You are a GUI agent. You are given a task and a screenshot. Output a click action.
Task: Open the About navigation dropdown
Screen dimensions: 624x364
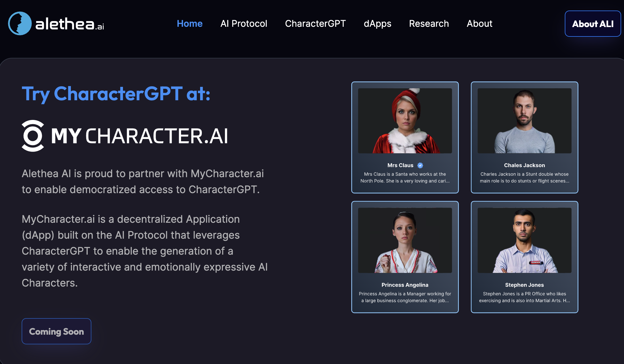479,23
